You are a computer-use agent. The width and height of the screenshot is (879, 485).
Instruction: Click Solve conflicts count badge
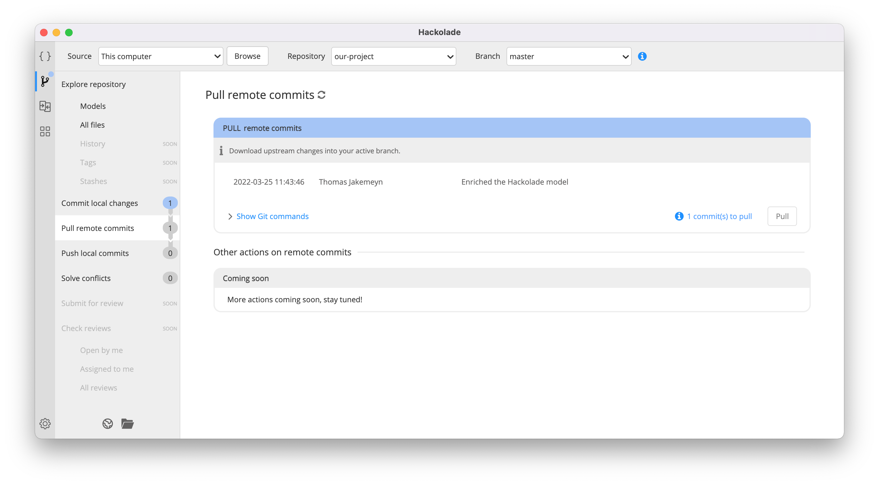coord(170,278)
